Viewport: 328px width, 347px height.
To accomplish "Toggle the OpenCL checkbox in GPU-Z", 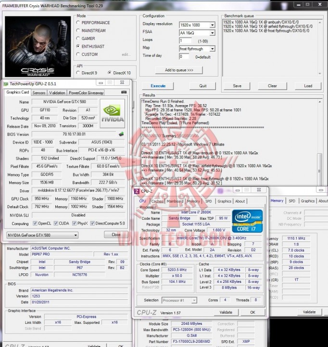I will (x=35, y=223).
